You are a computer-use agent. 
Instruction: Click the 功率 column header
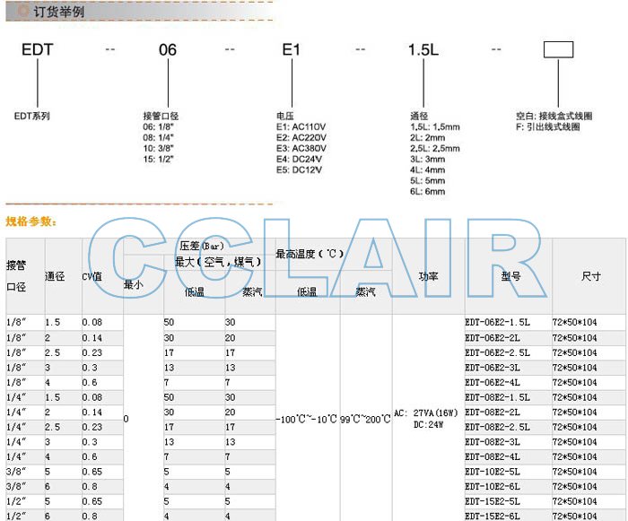(x=428, y=276)
